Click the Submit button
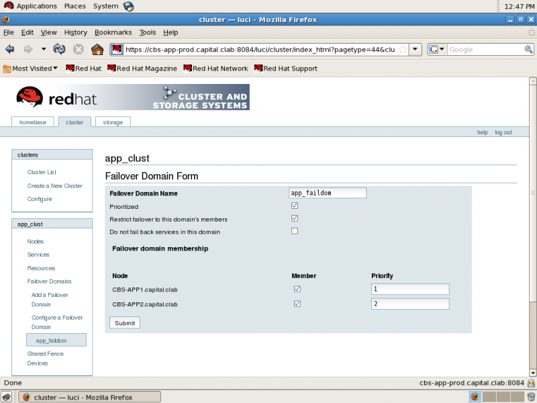The width and height of the screenshot is (537, 403). (125, 323)
